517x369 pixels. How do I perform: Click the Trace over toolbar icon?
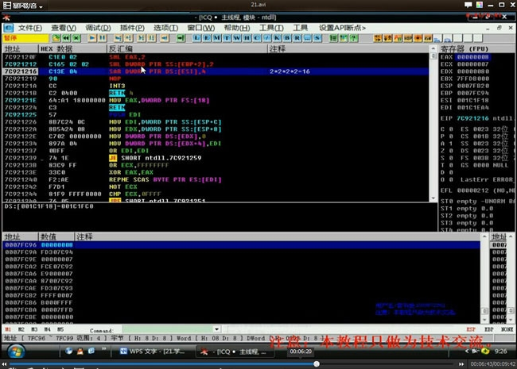click(x=151, y=38)
